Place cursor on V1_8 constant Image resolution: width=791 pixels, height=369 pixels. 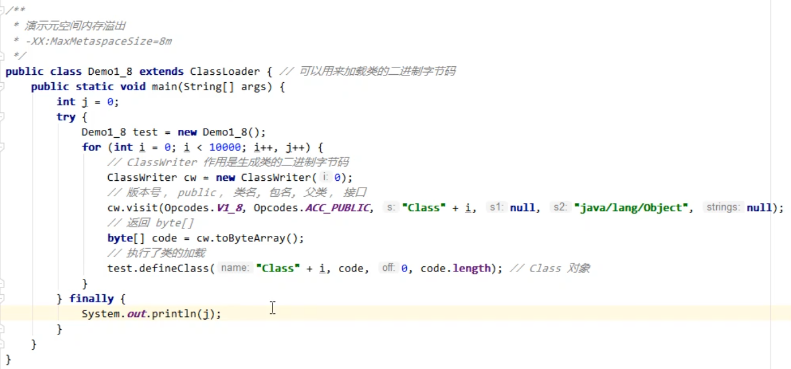click(230, 208)
